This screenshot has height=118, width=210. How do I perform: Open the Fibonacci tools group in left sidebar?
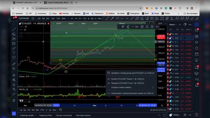[x=14, y=34]
